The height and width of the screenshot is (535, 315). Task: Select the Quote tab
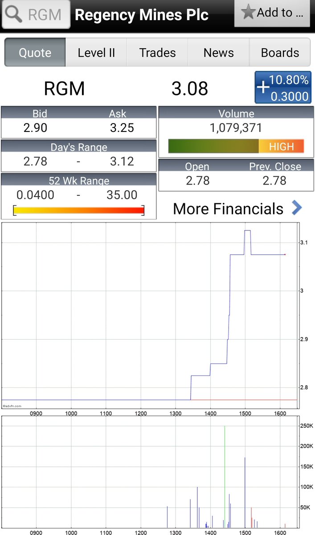tap(35, 53)
